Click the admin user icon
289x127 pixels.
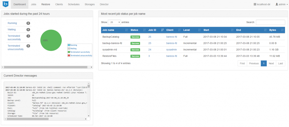[277, 4]
